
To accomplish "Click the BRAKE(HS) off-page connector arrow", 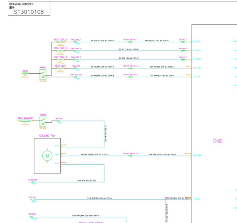I will [32, 217].
